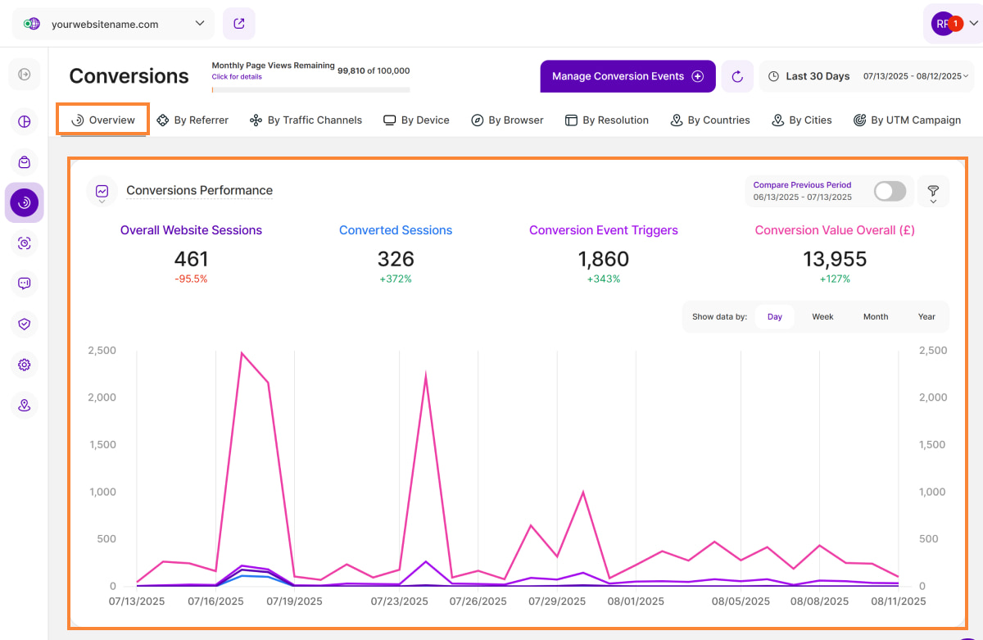The width and height of the screenshot is (983, 640).
Task: Open the settings gear sidebar icon
Action: click(x=25, y=365)
